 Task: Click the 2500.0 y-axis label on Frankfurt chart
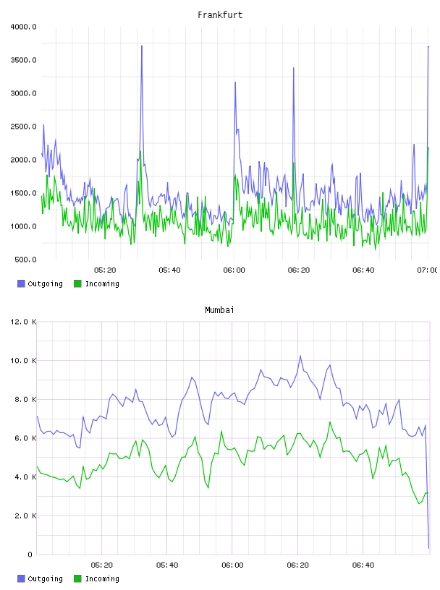pos(23,127)
